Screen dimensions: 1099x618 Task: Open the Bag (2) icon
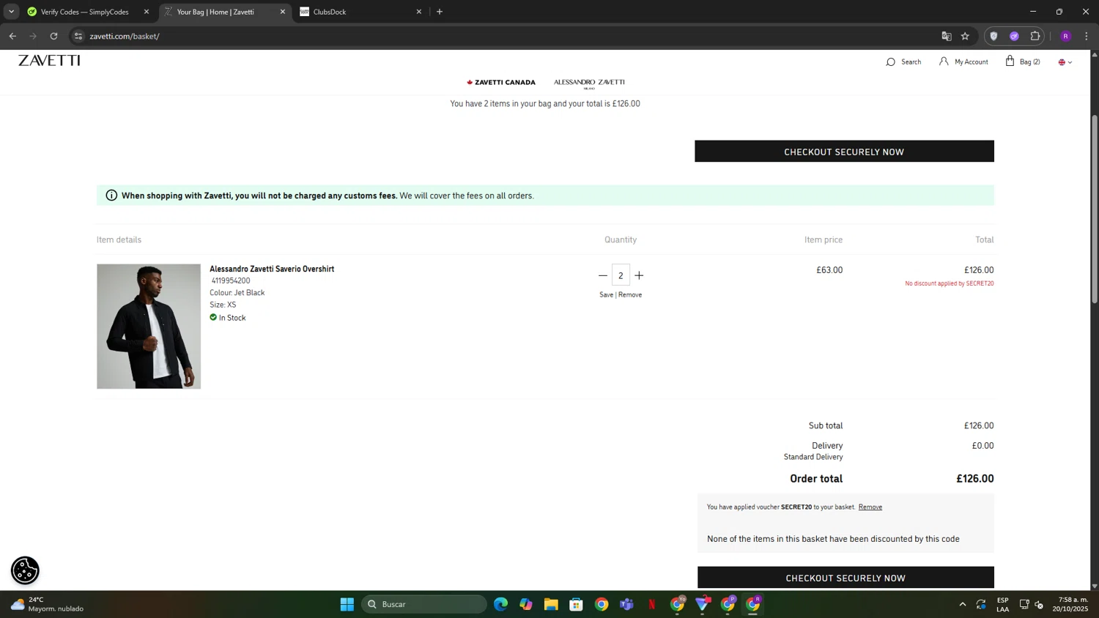click(1023, 62)
